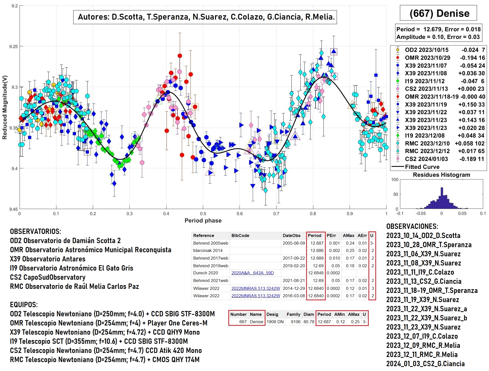
Task: Open the 2020A&A...643A..59D bibcode link
Action: pyautogui.click(x=253, y=273)
